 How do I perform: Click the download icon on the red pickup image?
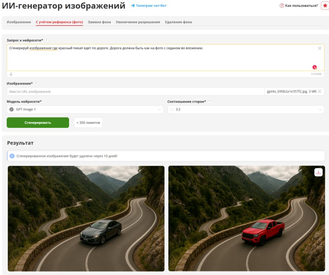tap(318, 172)
